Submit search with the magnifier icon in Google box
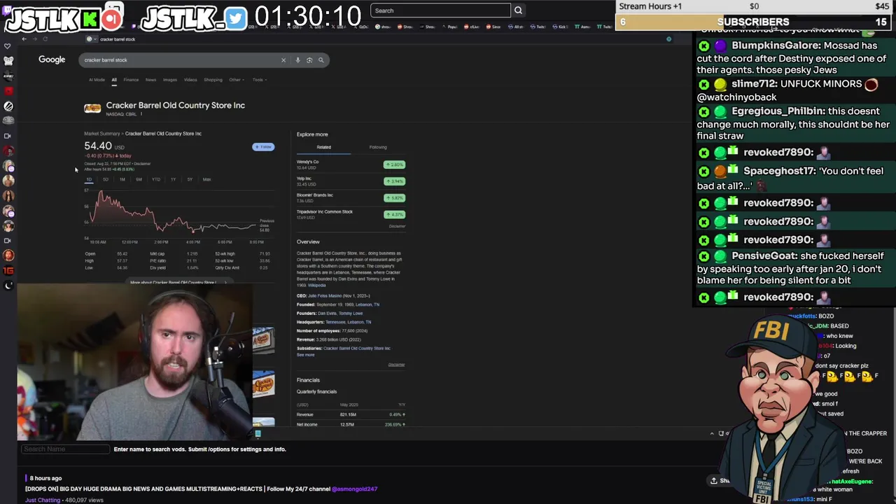The image size is (896, 504). pyautogui.click(x=321, y=60)
